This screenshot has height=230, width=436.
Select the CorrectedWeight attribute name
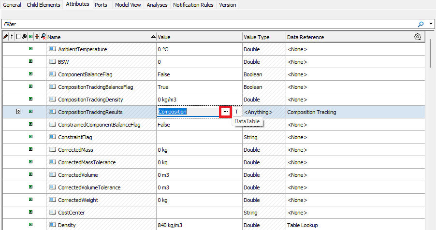tap(78, 200)
